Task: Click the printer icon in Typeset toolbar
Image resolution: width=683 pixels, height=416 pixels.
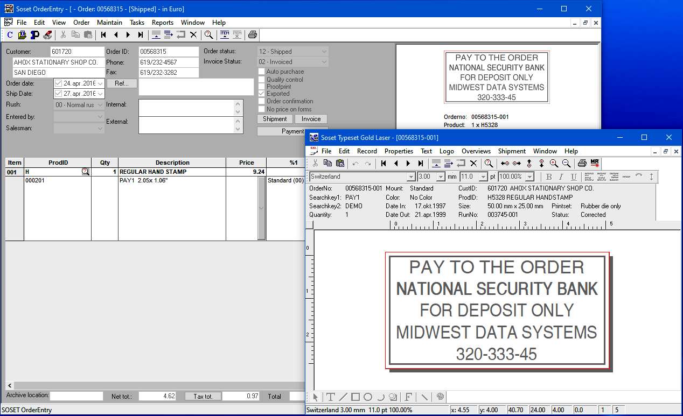Action: tap(582, 163)
